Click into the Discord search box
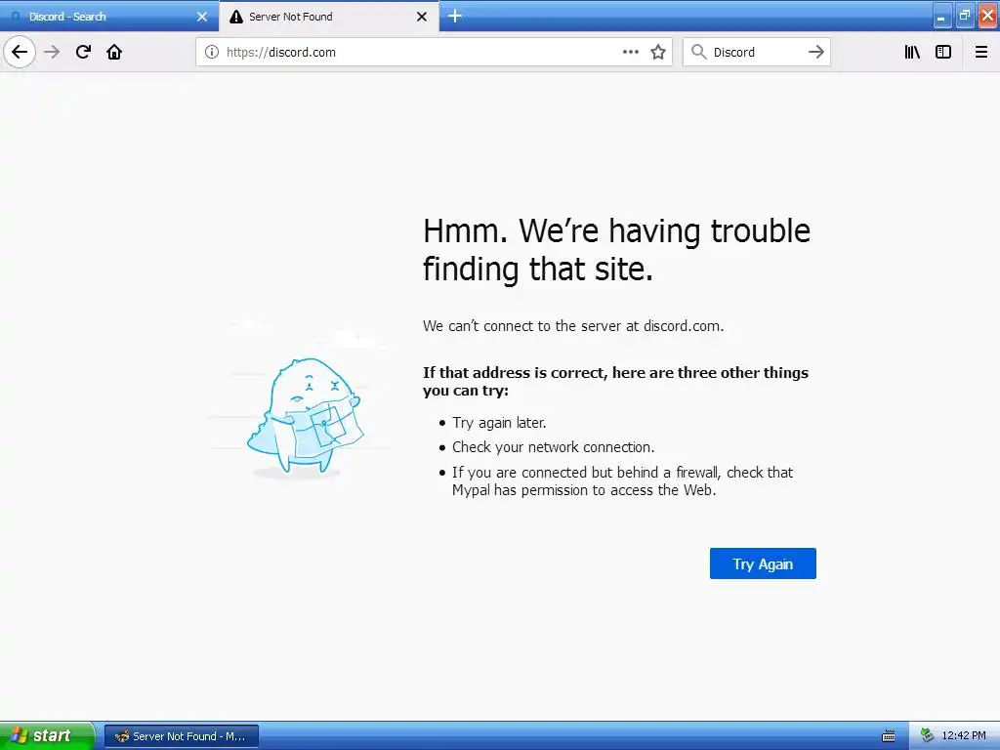1000x750 pixels. click(x=756, y=52)
